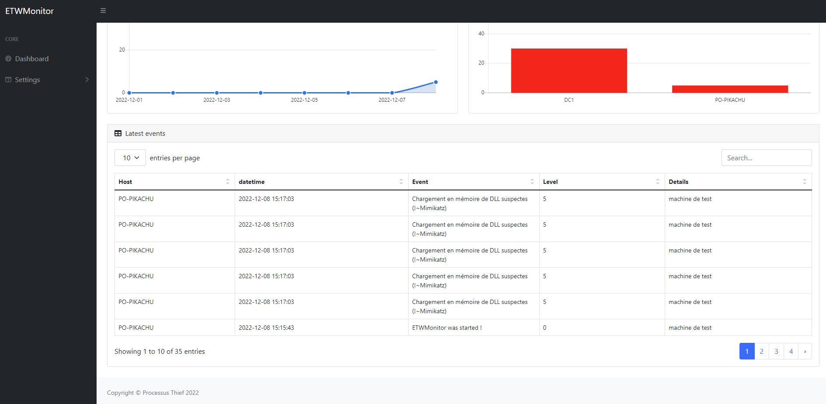Go to page 3 of events
Screen dimensions: 826x404
tap(776, 351)
